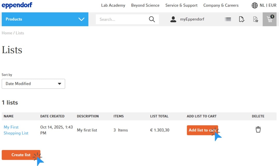Open the Sort by Date Modified dropdown
The height and width of the screenshot is (166, 279).
click(x=33, y=84)
